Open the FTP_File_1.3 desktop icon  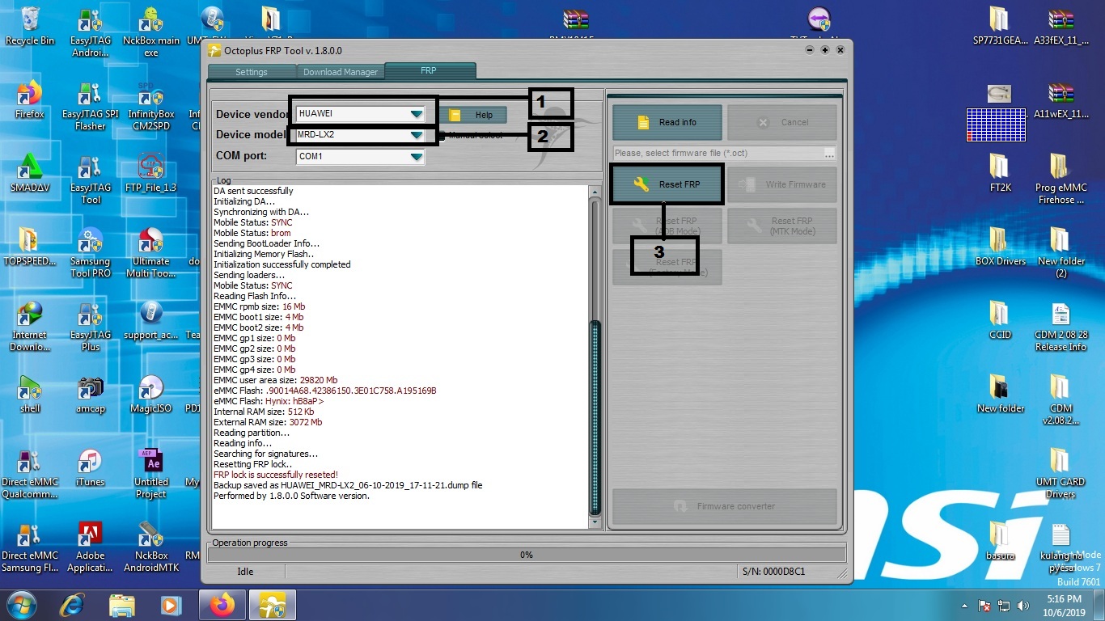pyautogui.click(x=151, y=173)
